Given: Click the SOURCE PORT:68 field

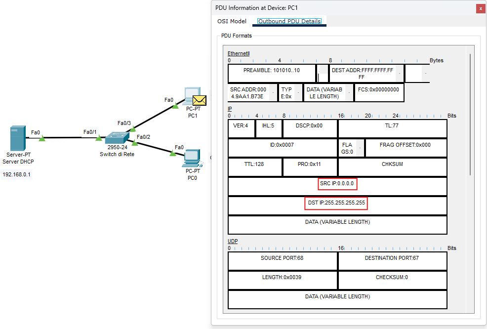Looking at the screenshot, I should (x=283, y=261).
